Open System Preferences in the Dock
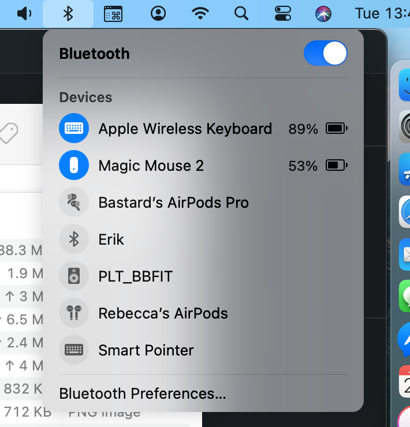The height and width of the screenshot is (427, 410). click(405, 126)
